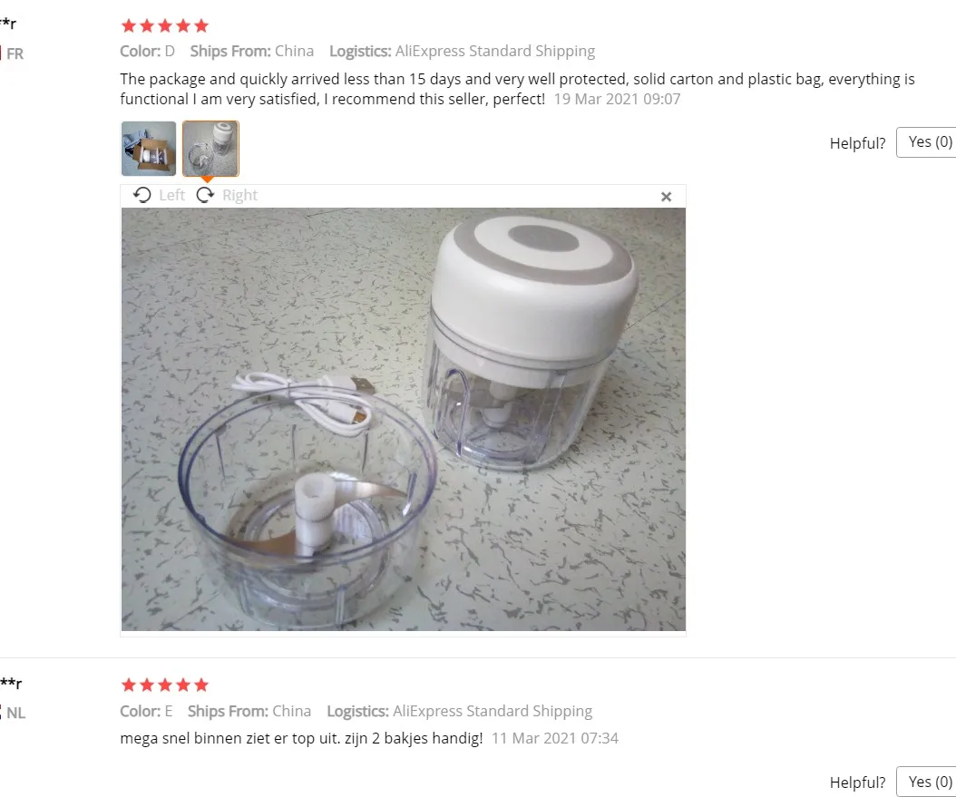Close the enlarged review photo viewer
956x797 pixels.
coord(666,197)
